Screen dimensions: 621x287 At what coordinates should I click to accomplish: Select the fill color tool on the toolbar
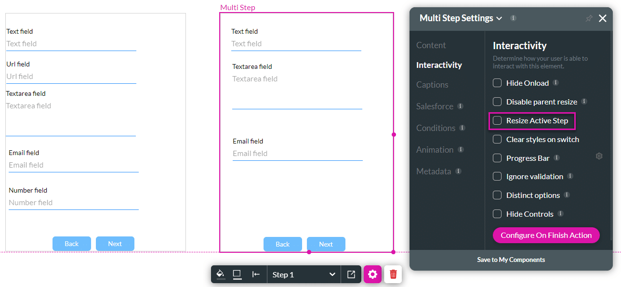pyautogui.click(x=221, y=274)
